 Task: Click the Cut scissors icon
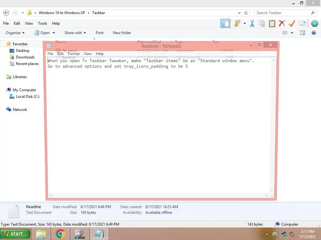click(252, 23)
